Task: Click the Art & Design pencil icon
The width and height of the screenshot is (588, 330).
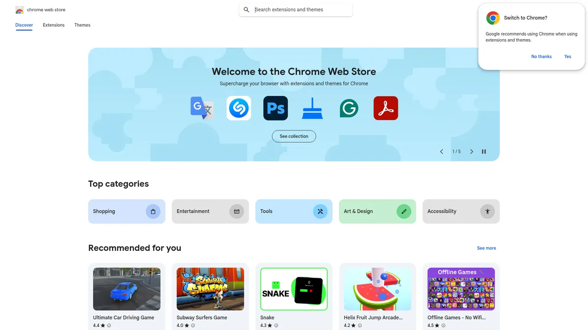Action: [404, 211]
